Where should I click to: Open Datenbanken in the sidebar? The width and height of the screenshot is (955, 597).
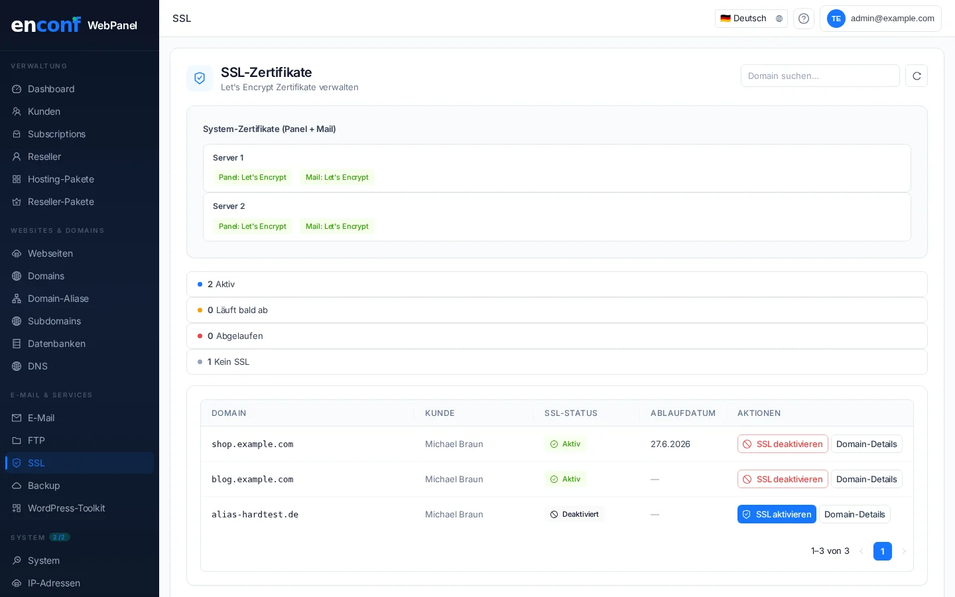pos(56,344)
